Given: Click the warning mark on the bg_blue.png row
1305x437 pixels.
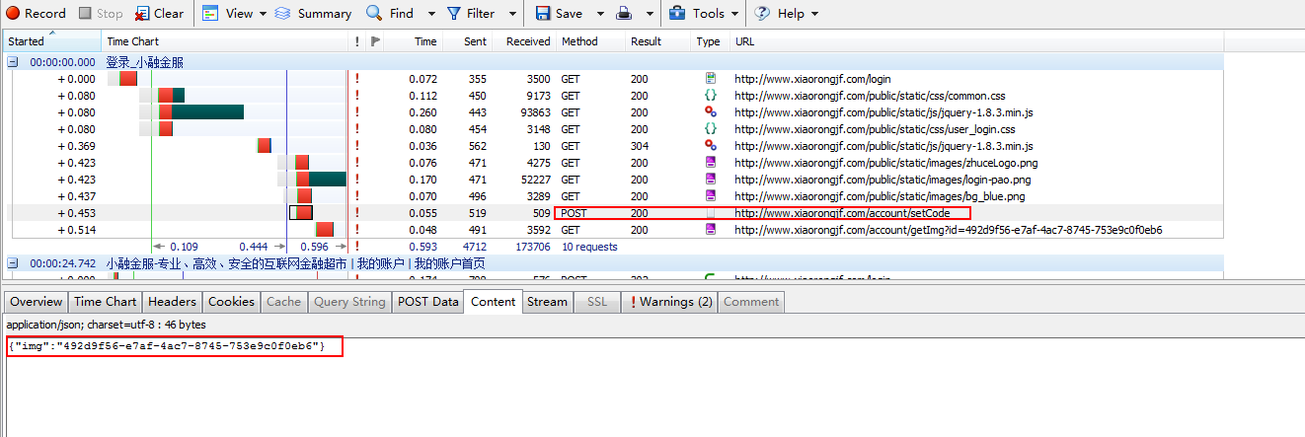Looking at the screenshot, I should (356, 196).
